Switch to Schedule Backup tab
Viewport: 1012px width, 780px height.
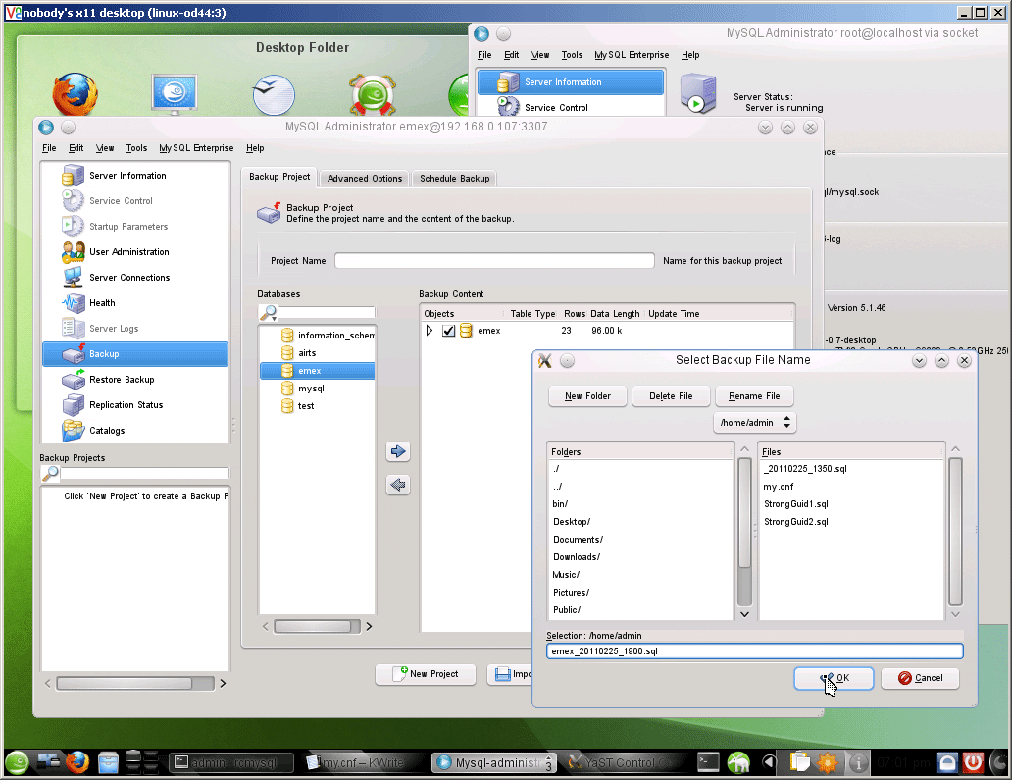[x=454, y=179]
